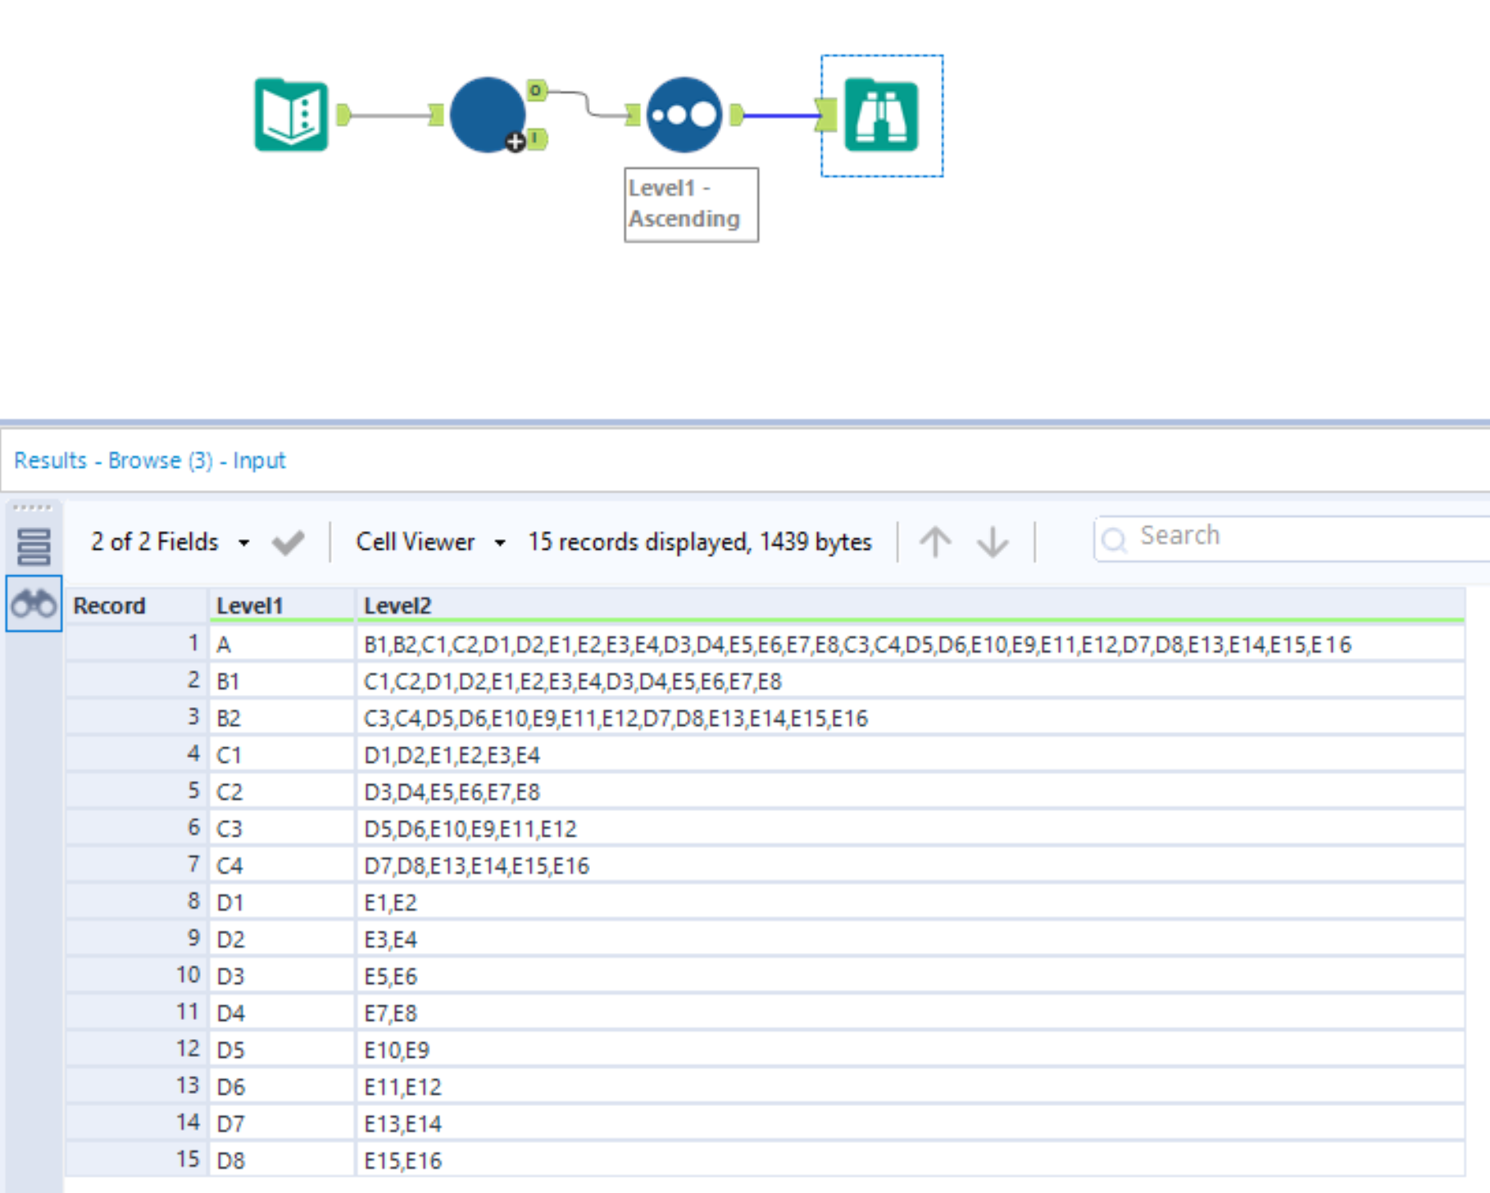Open the Cell Viewer dropdown
Viewport: 1490px width, 1193px height.
(500, 542)
